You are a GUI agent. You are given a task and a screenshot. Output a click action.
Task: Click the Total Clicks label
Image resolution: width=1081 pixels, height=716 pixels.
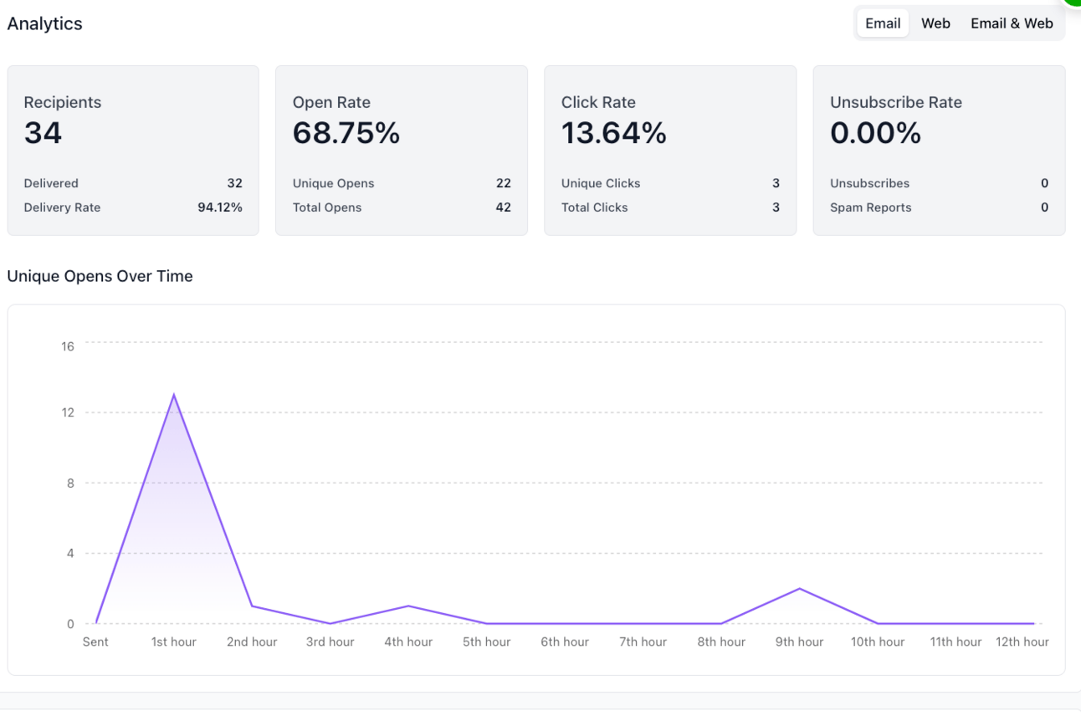595,207
